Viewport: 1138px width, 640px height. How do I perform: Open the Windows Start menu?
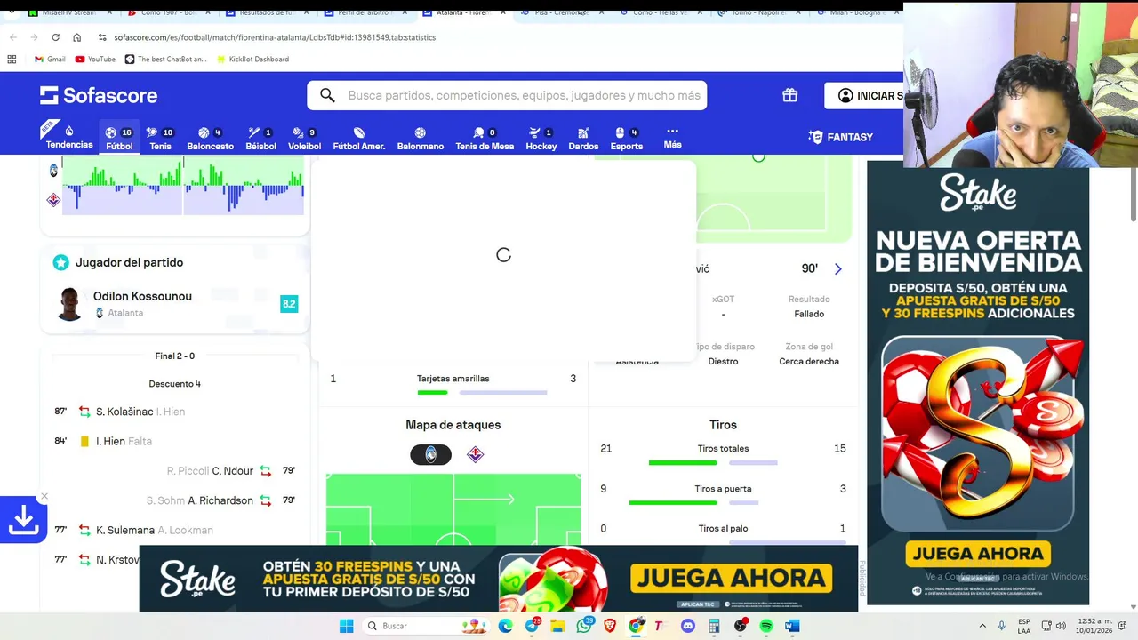[x=346, y=626]
